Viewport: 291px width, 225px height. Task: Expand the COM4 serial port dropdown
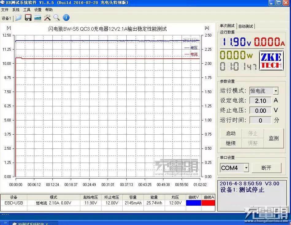tap(246, 168)
